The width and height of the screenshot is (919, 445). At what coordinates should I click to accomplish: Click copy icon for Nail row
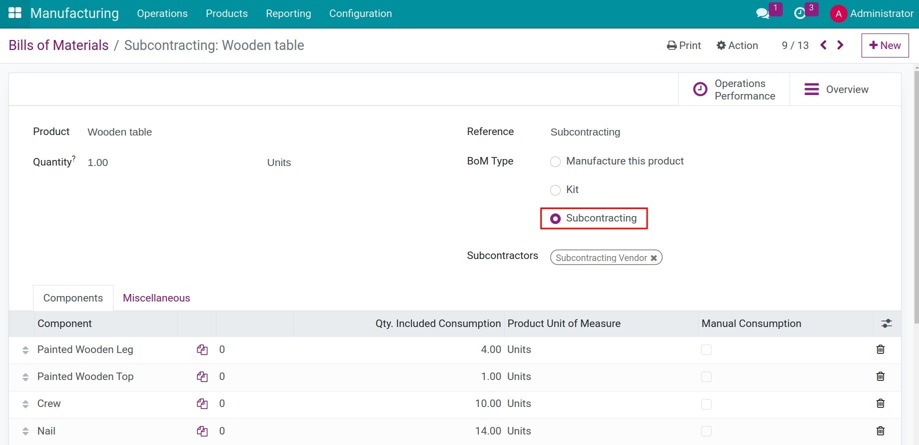[202, 431]
